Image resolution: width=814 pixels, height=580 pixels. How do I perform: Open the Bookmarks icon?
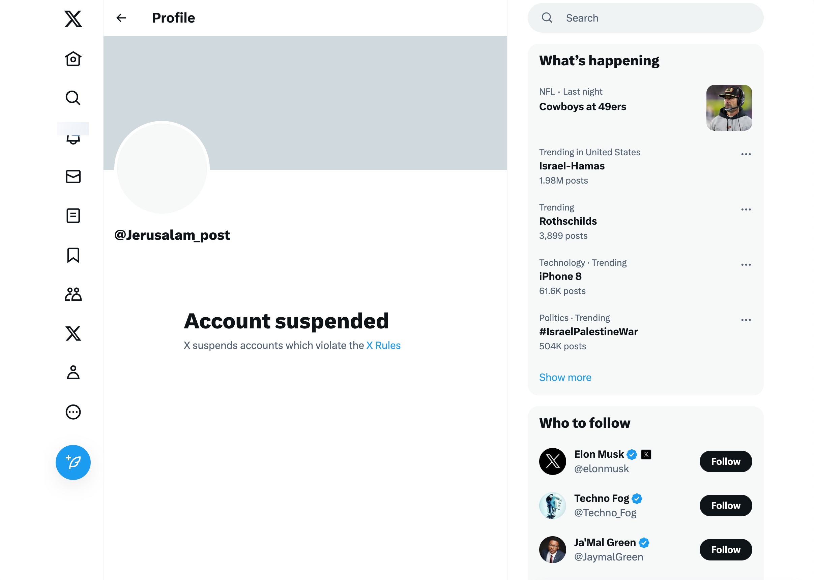(x=73, y=255)
